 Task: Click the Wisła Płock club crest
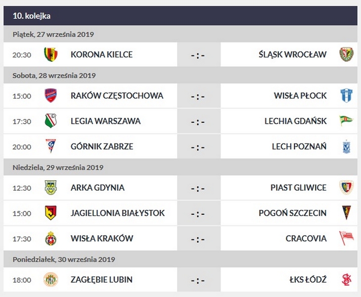coord(346,96)
